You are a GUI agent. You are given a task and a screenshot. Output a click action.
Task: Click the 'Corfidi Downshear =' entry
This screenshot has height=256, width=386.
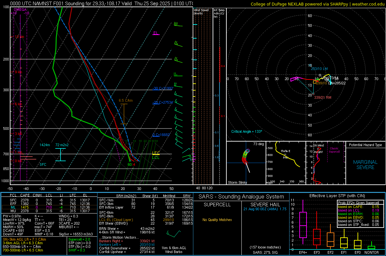(x=127, y=248)
